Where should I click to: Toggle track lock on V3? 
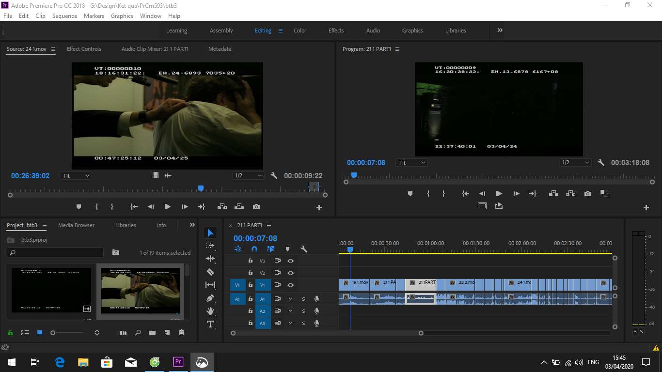[x=251, y=260]
